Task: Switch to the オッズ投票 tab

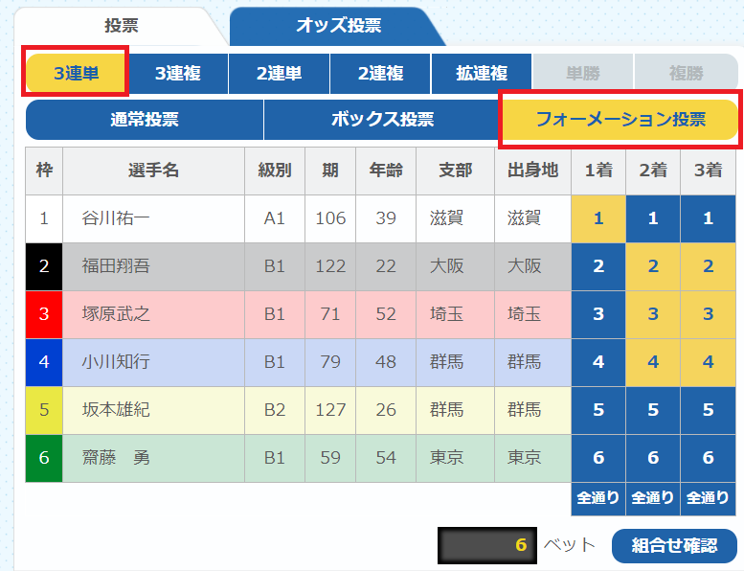Action: click(x=337, y=26)
